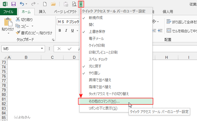Check スペル チェック in the menu
This screenshot has height=121, width=197.
tap(116, 59)
